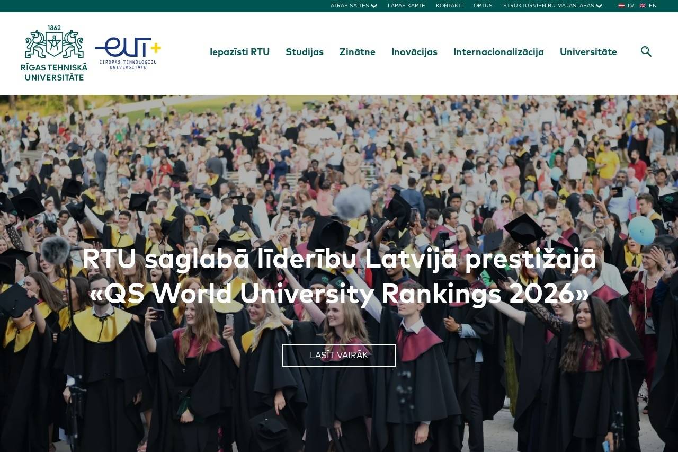
Task: Open the EUT+ Eiropas Tehnoloģiju Universitāte logo
Action: coord(128,53)
